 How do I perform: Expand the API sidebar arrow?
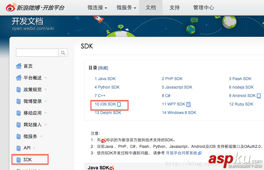[x=34, y=148]
